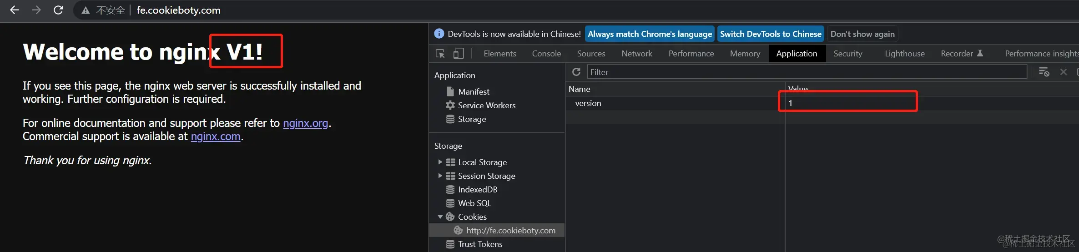Click Switch DevTools to Chinese button

771,34
